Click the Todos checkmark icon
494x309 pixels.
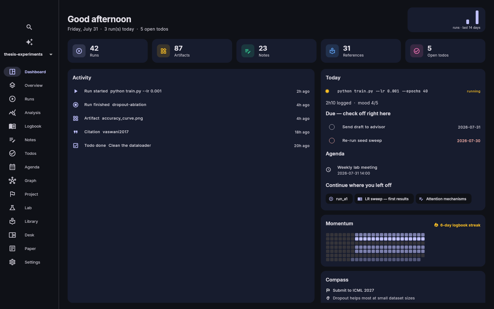[12, 153]
